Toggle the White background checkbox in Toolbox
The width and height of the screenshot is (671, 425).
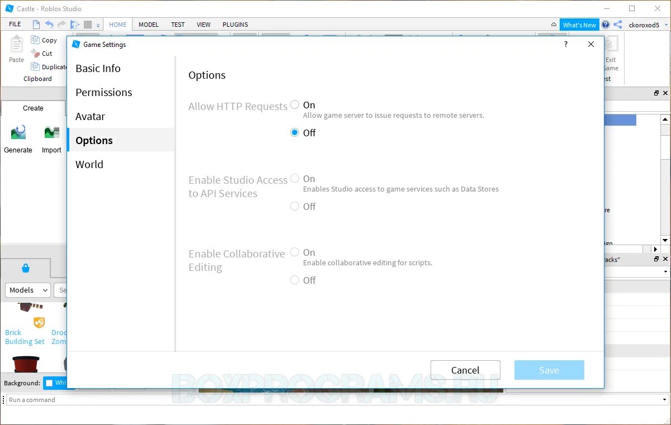coord(49,383)
